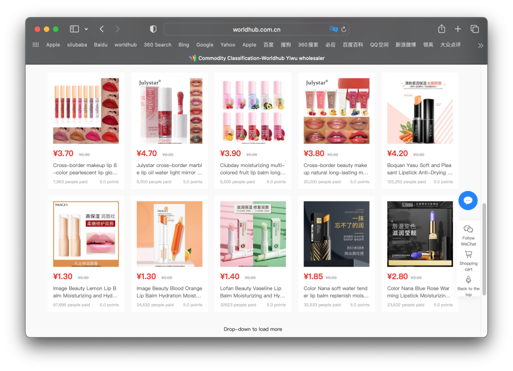Viewport: 513px width, 371px height.
Task: Click the Safari Share icon
Action: click(x=441, y=29)
